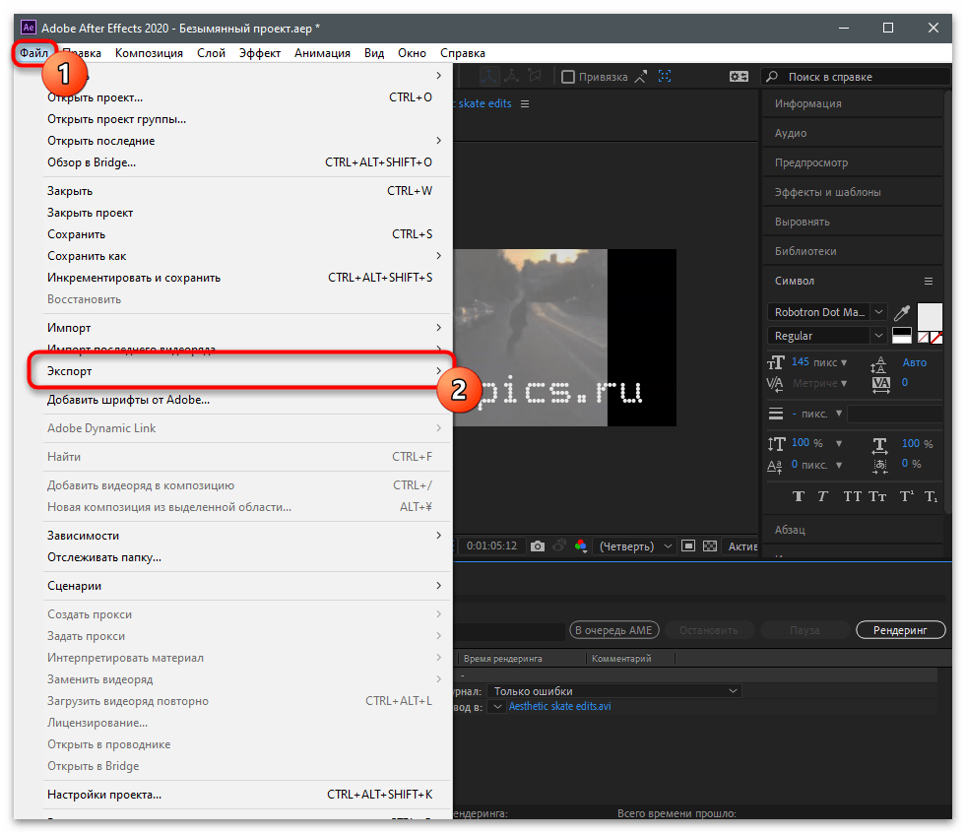Apply Faux Italic text style
This screenshot has width=966, height=833.
click(x=823, y=495)
